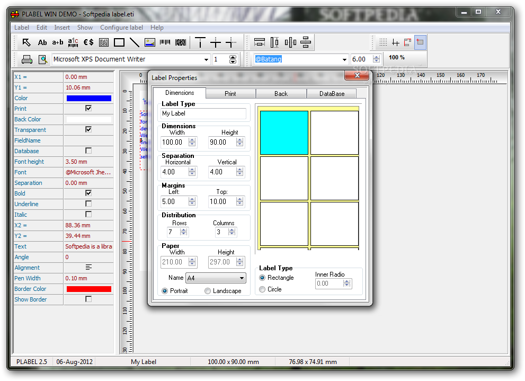Open the @Batang font dropdown

(344, 59)
